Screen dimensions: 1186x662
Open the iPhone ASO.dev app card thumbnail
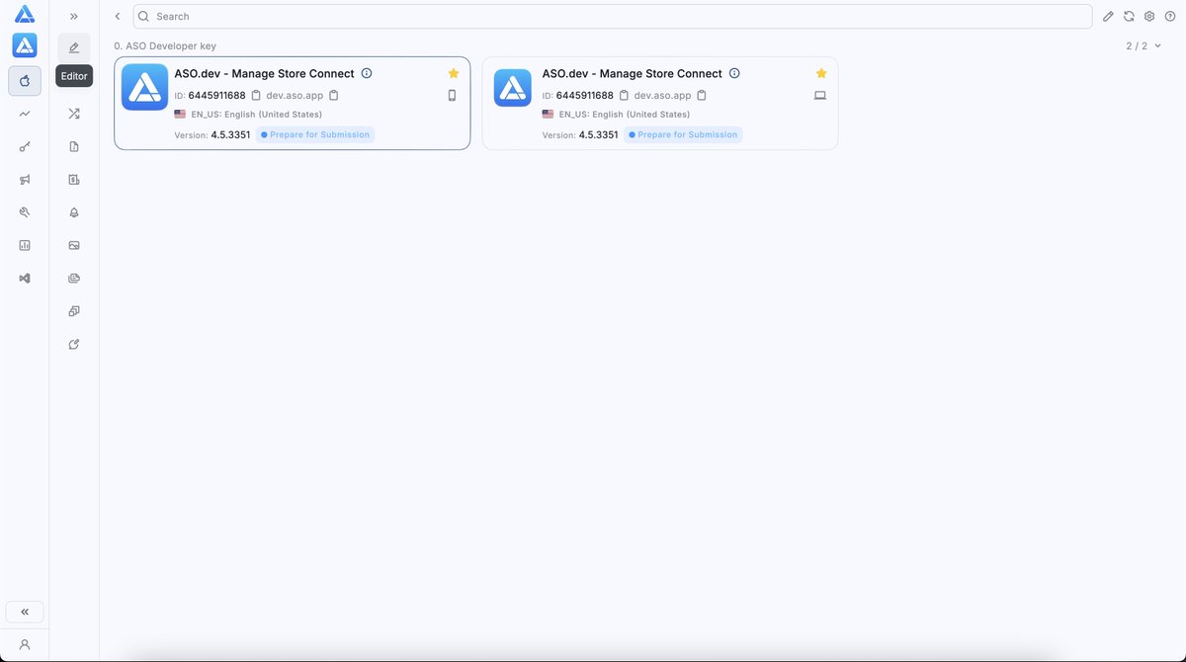tap(145, 88)
